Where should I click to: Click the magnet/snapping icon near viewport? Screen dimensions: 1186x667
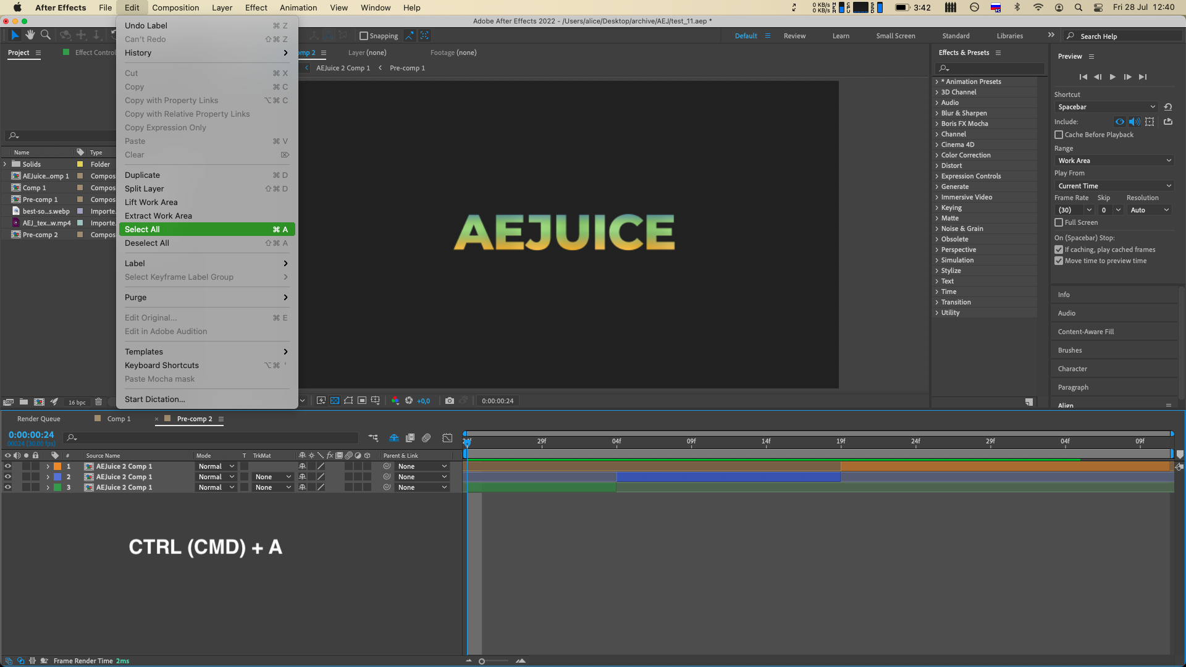point(364,36)
